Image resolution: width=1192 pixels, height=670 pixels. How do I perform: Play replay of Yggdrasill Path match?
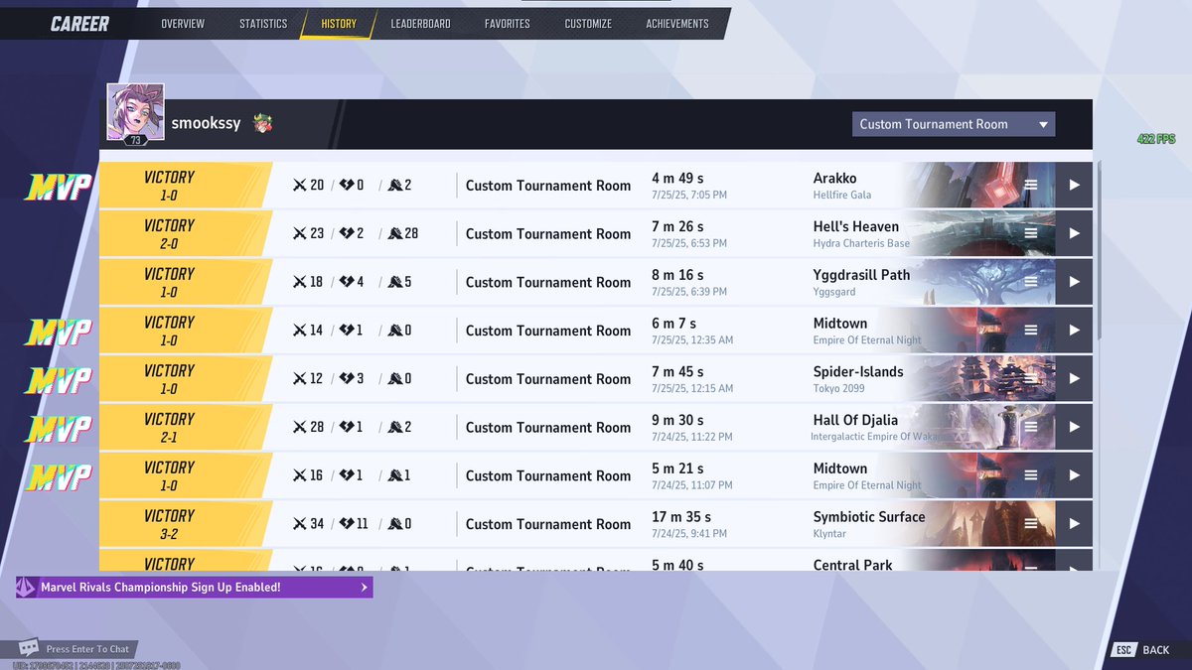pyautogui.click(x=1074, y=282)
